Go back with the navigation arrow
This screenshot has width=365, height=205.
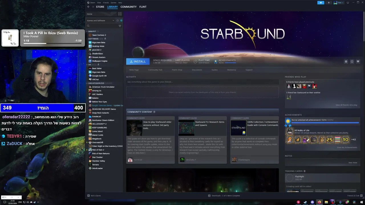(88, 7)
